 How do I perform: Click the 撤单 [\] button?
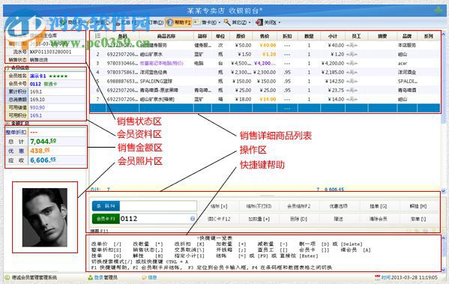coord(418,219)
